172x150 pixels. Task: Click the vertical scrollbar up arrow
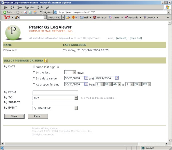(170, 23)
